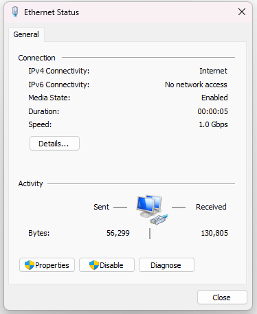
Task: Click the Speed value 1.0 Gbps
Action: [x=213, y=124]
